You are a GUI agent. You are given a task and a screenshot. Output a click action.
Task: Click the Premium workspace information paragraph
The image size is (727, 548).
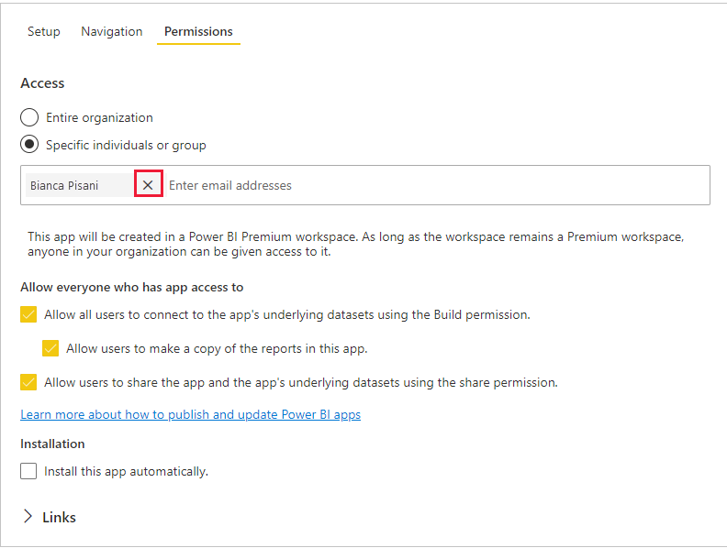click(x=355, y=244)
